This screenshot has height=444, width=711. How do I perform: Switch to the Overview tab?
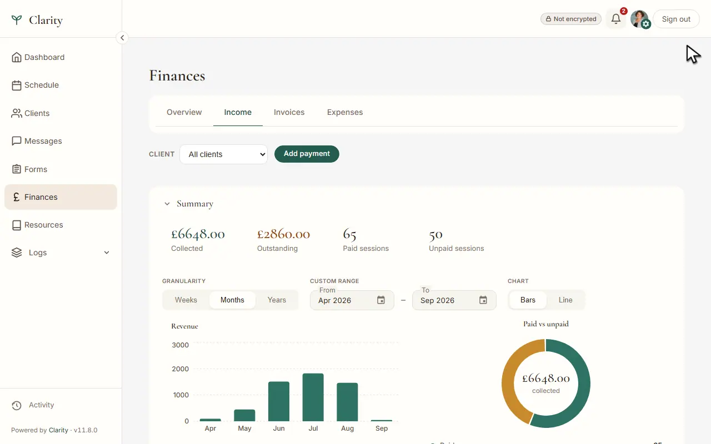[184, 112]
